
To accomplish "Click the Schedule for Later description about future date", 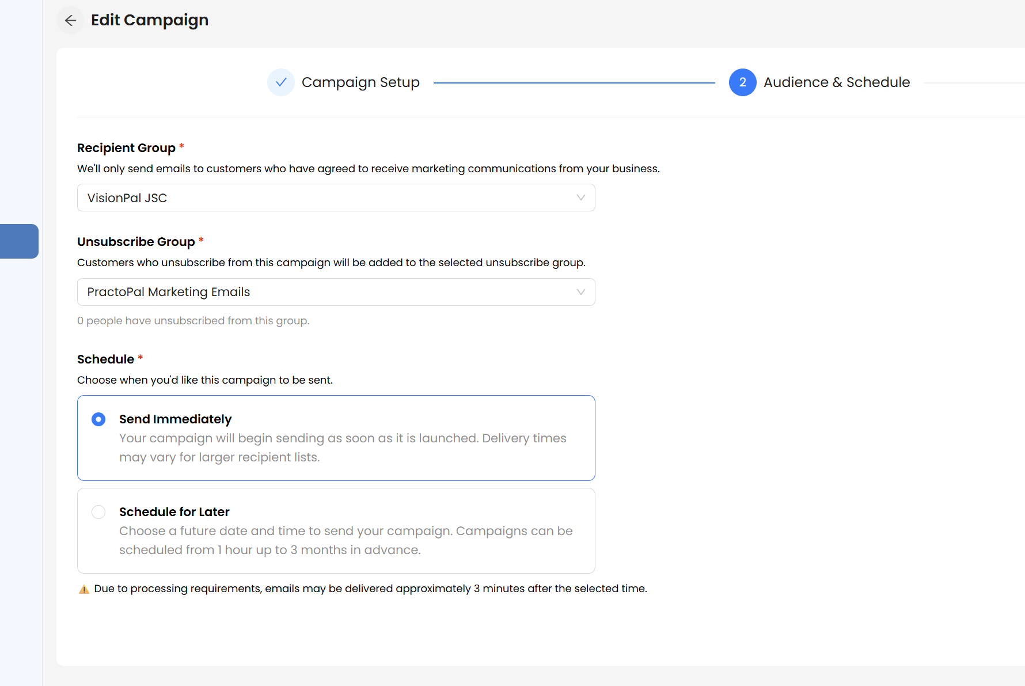I will tap(346, 540).
